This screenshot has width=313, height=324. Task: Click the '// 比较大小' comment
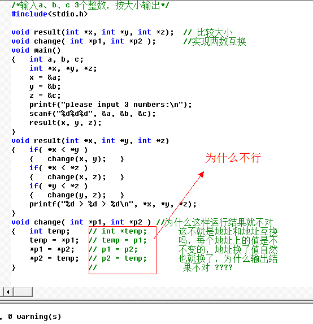(208, 32)
